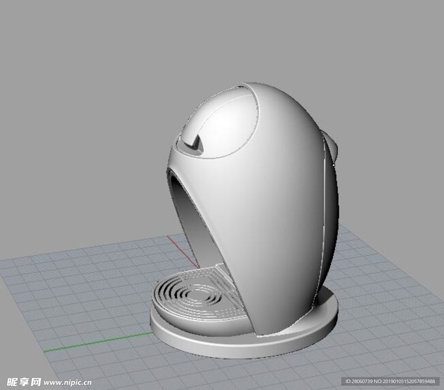This screenshot has height=390, width=444.
Task: Click the green axis line on the grid
Action: pyautogui.click(x=98, y=342)
